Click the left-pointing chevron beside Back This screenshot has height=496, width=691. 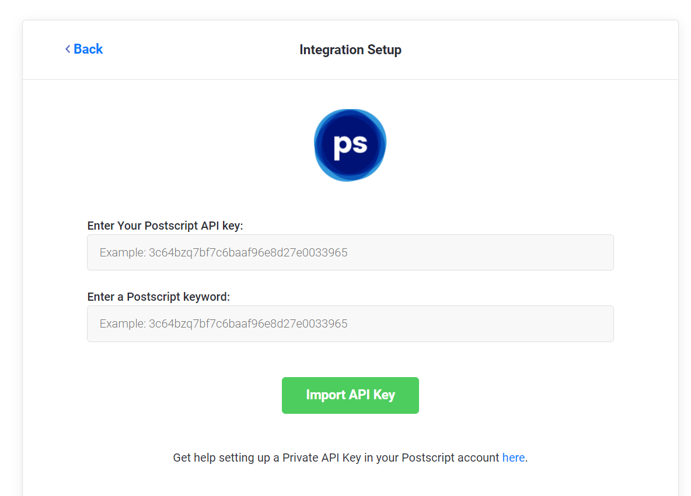tap(68, 49)
